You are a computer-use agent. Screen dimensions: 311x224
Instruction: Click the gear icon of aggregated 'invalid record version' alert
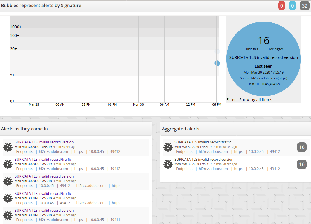[168, 164]
